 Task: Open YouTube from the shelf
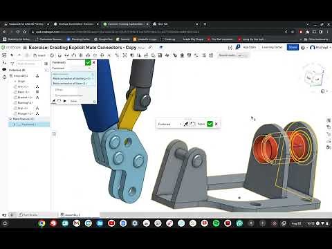coord(111,223)
